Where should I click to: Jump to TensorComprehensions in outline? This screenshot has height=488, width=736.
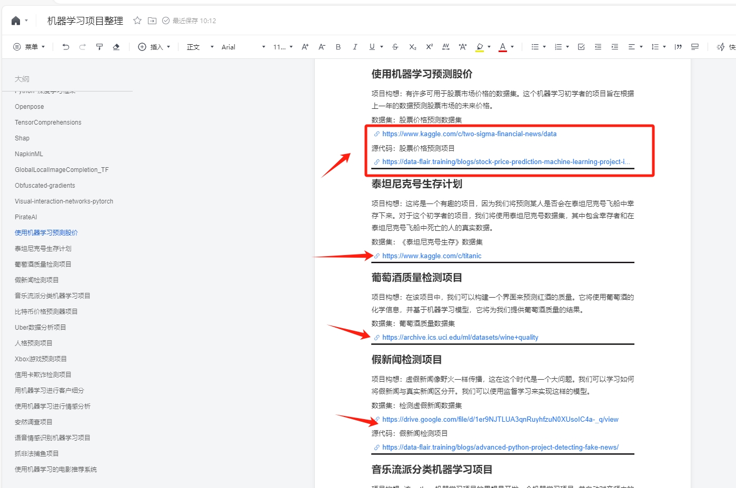tap(48, 123)
